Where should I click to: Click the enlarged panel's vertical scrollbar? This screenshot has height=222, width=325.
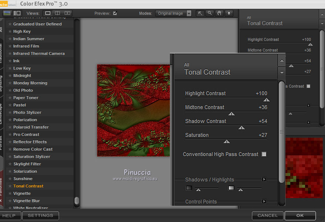[281, 132]
